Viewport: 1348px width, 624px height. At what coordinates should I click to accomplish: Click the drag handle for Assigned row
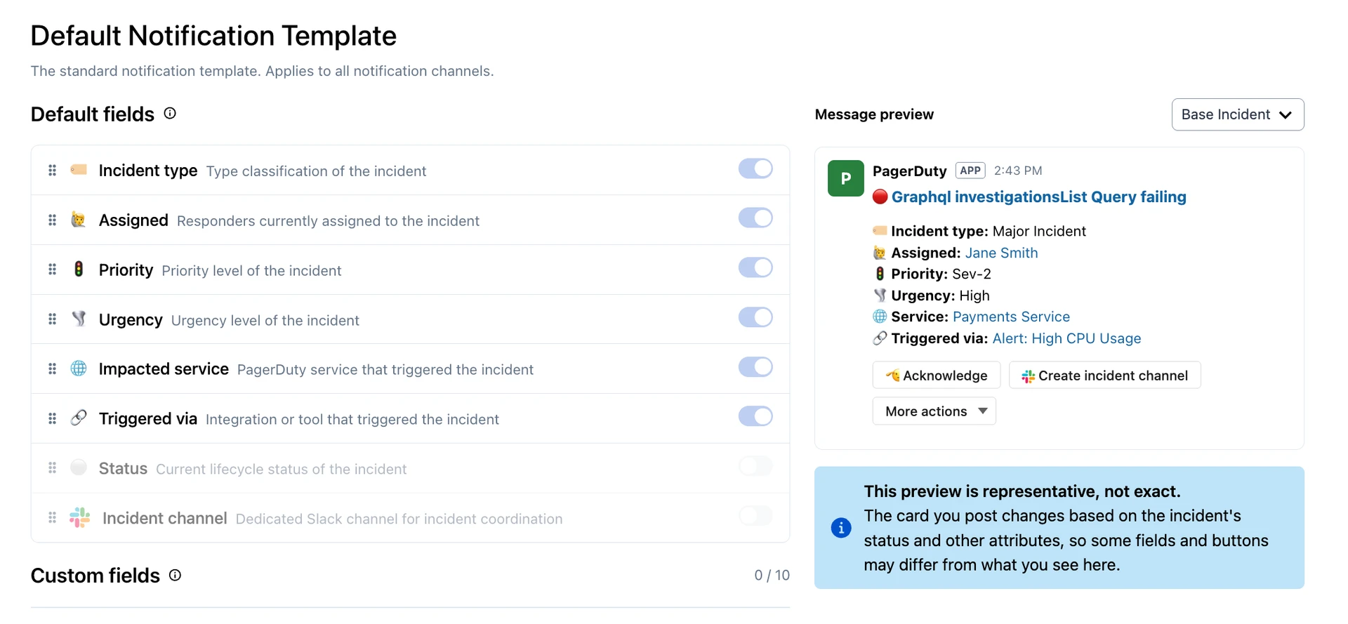(x=52, y=220)
